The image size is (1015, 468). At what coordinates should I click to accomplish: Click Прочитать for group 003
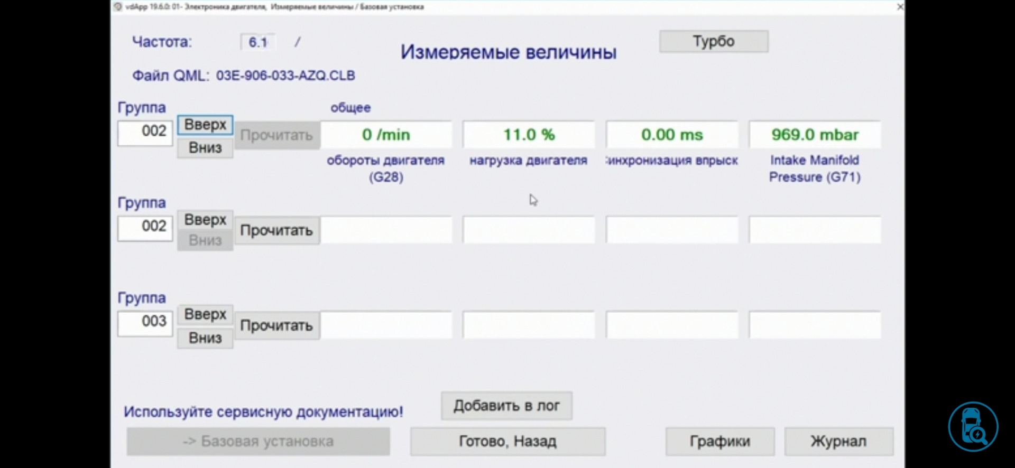(x=276, y=325)
